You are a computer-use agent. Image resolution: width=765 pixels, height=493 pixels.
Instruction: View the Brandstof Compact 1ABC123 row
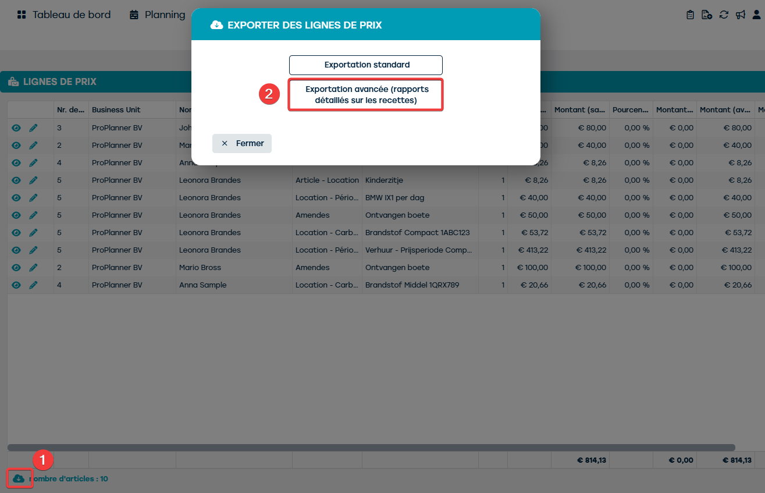point(16,233)
